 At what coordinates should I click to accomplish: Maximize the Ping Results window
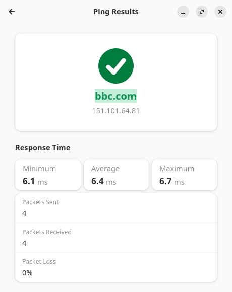coord(202,12)
